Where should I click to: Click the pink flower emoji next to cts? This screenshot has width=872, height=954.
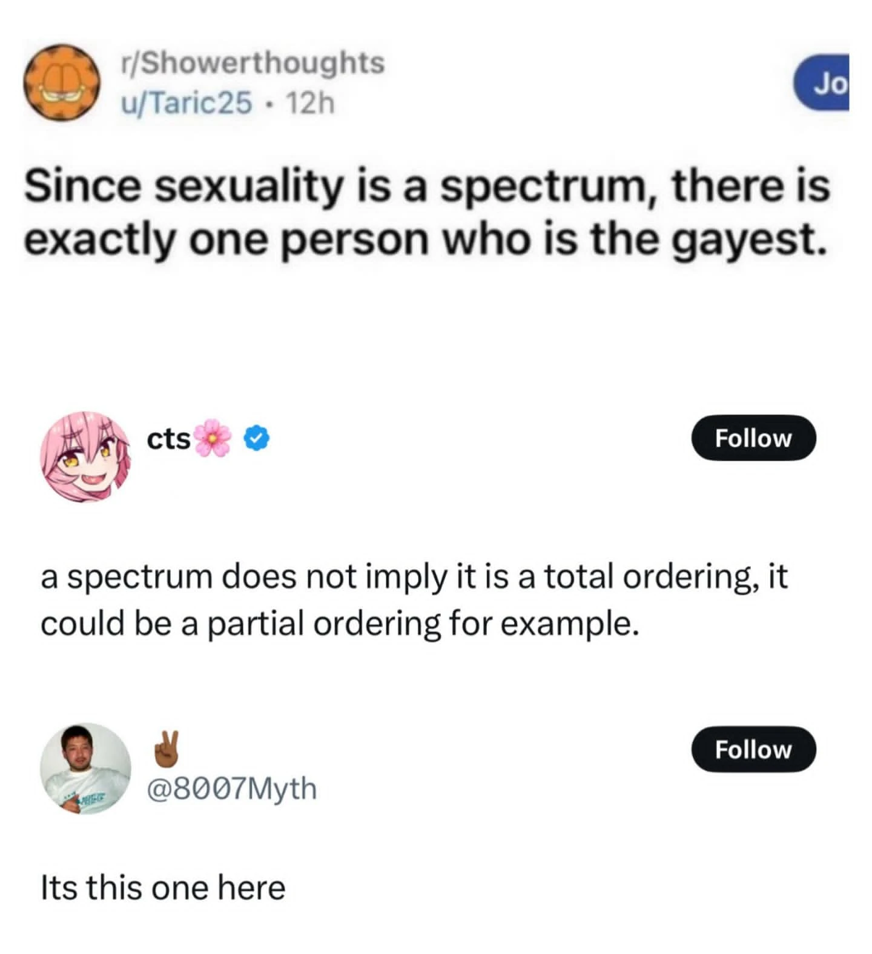point(213,438)
